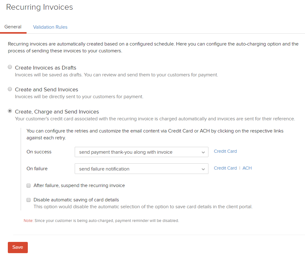Check "Disable automatic saving of card details"
This screenshot has width=305, height=255.
(x=28, y=200)
